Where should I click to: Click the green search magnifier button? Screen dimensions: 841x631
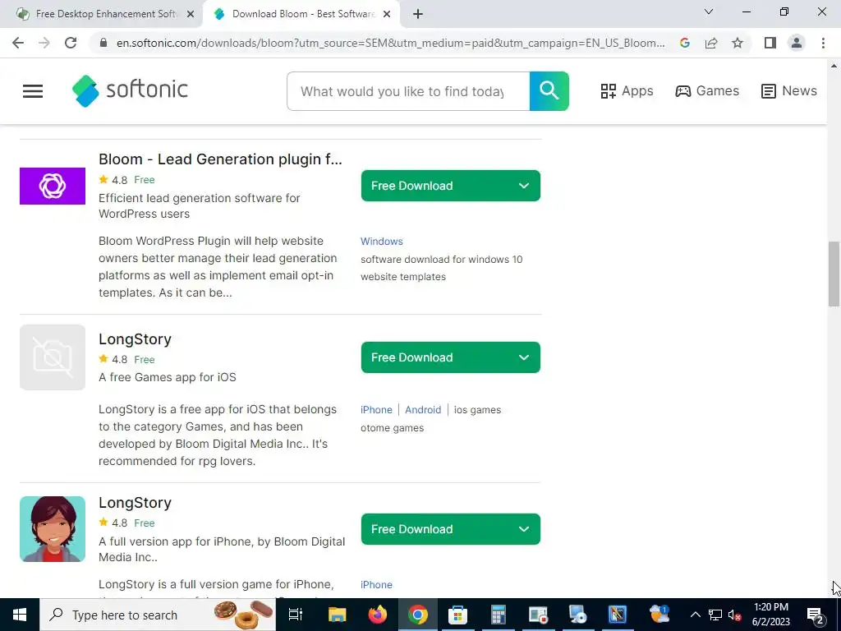(x=549, y=91)
